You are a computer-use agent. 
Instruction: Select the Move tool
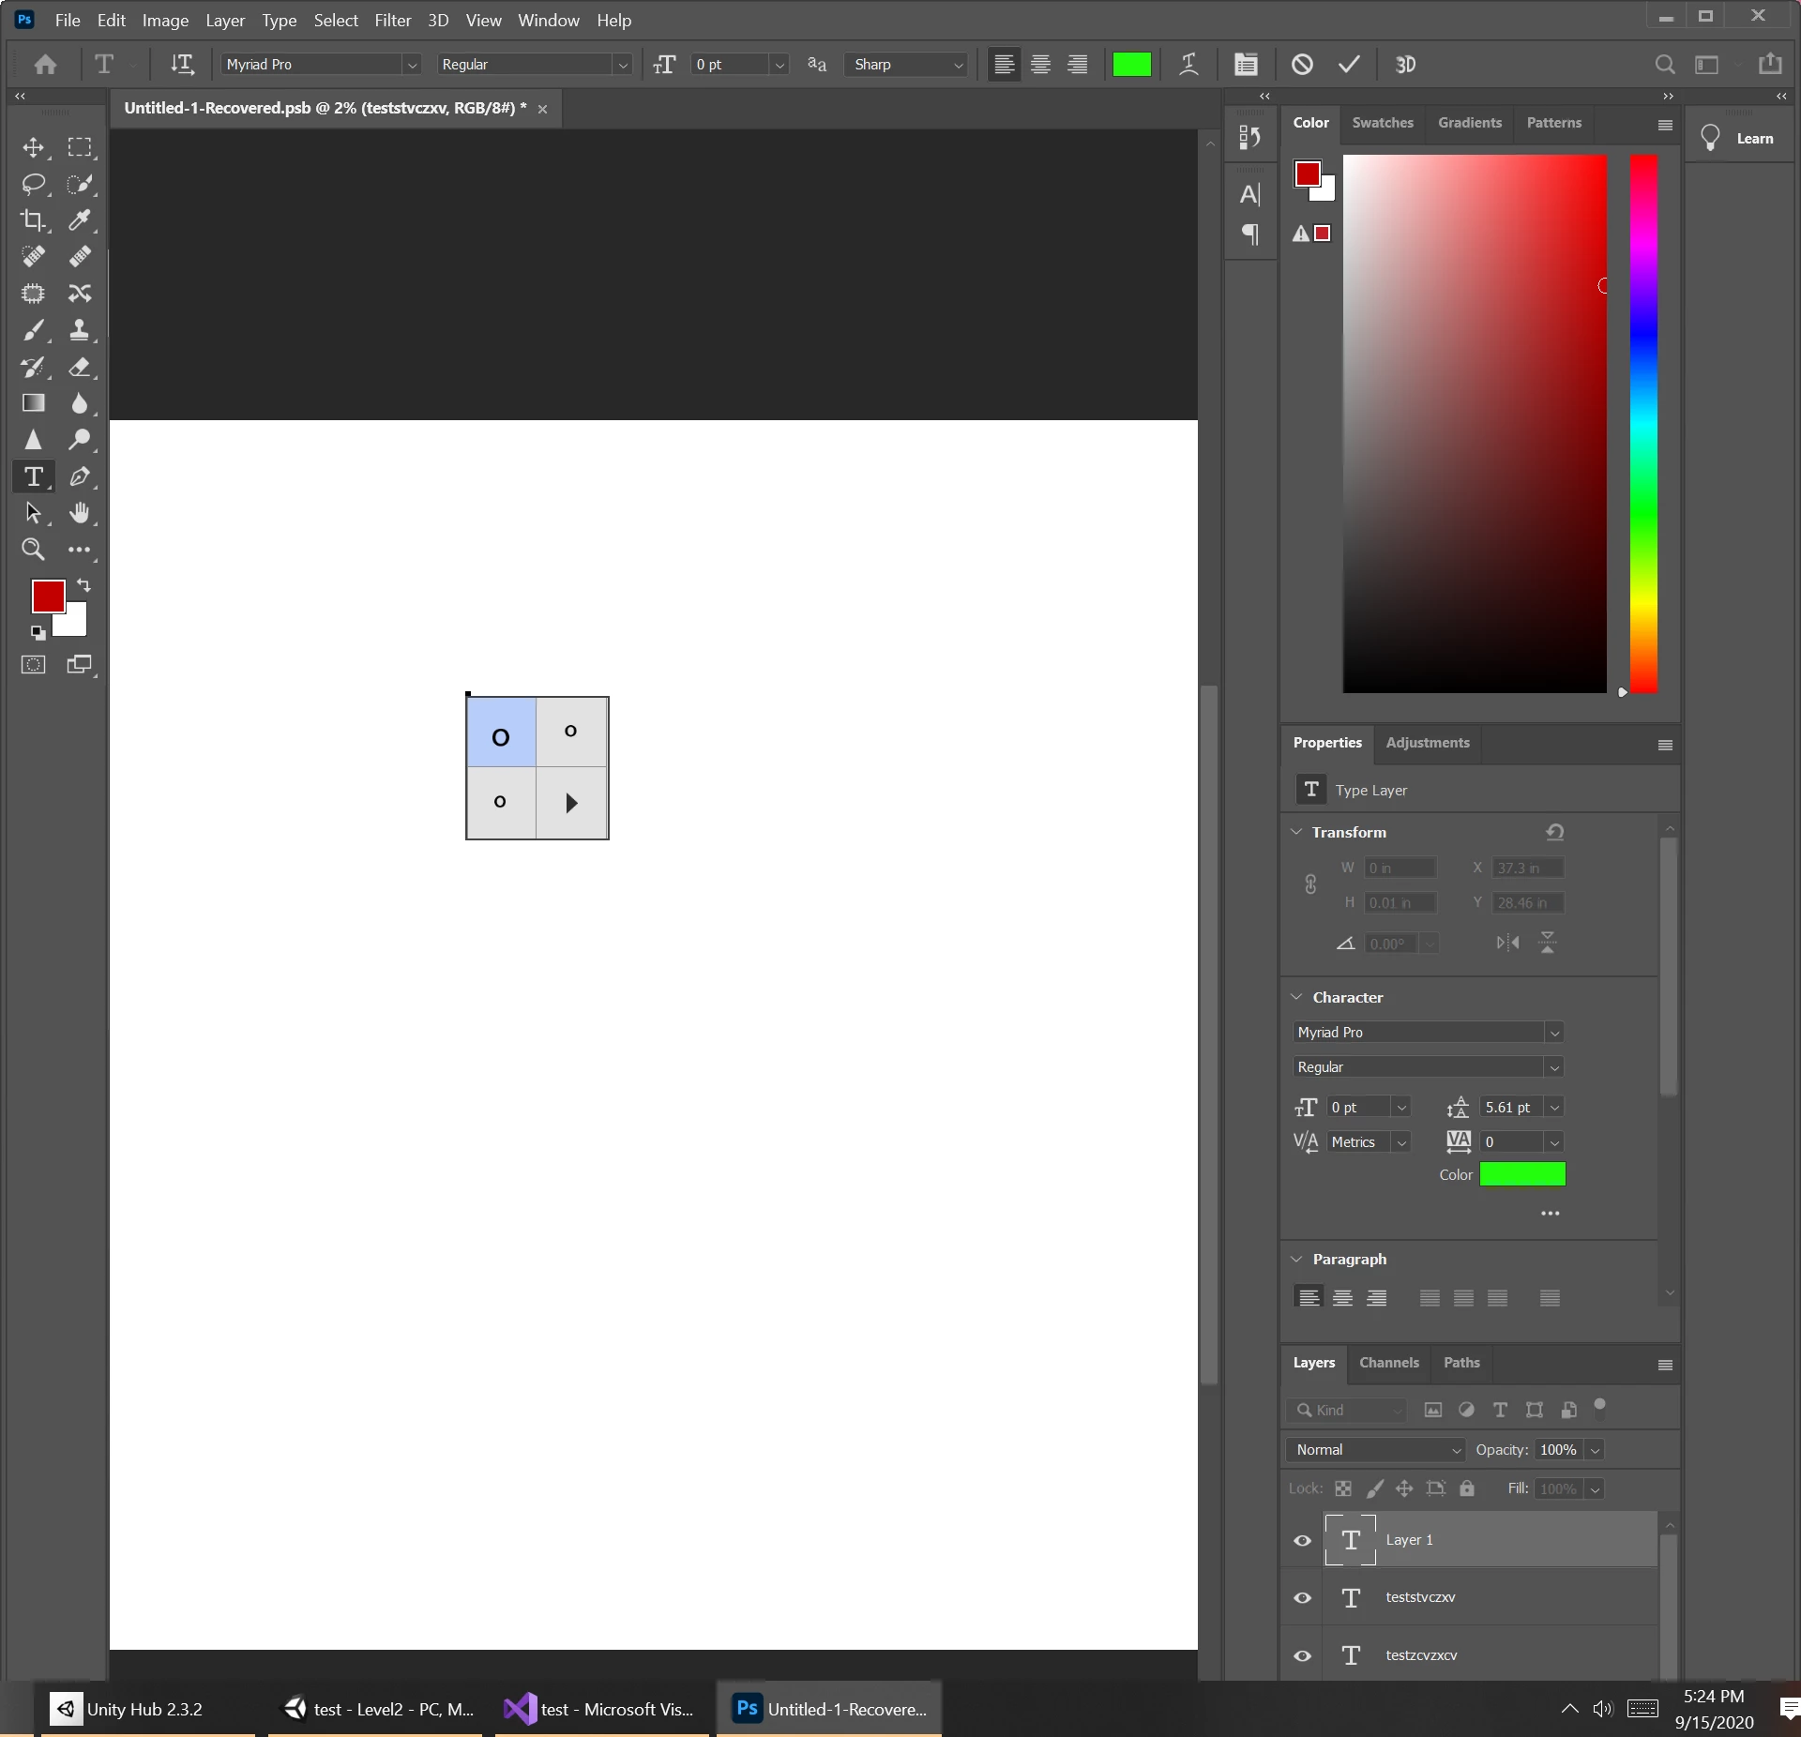[x=33, y=147]
